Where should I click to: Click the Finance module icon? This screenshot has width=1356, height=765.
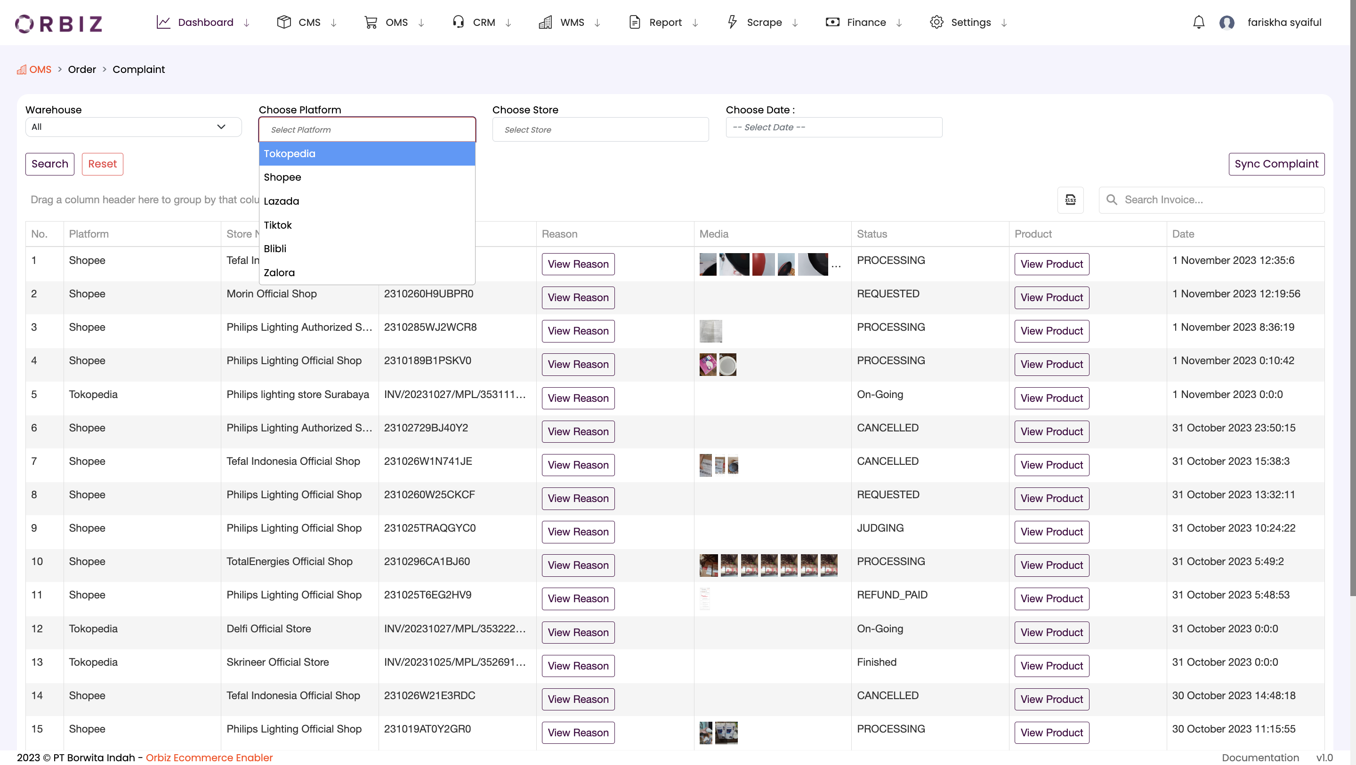pyautogui.click(x=833, y=22)
